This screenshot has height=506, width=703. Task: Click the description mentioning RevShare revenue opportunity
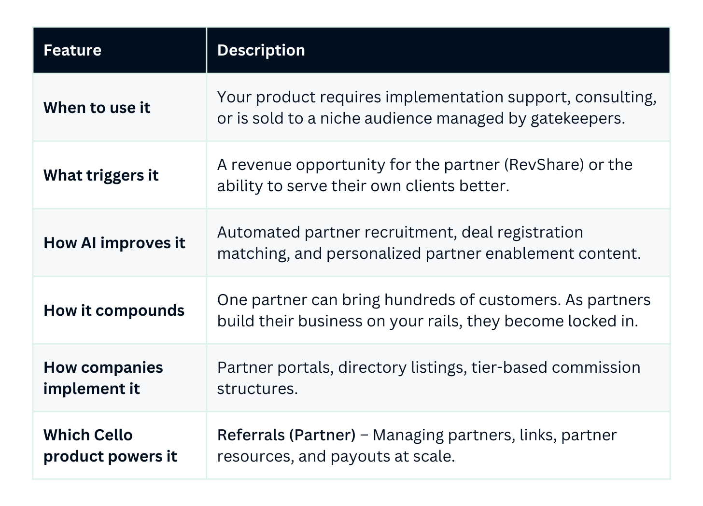pyautogui.click(x=424, y=165)
